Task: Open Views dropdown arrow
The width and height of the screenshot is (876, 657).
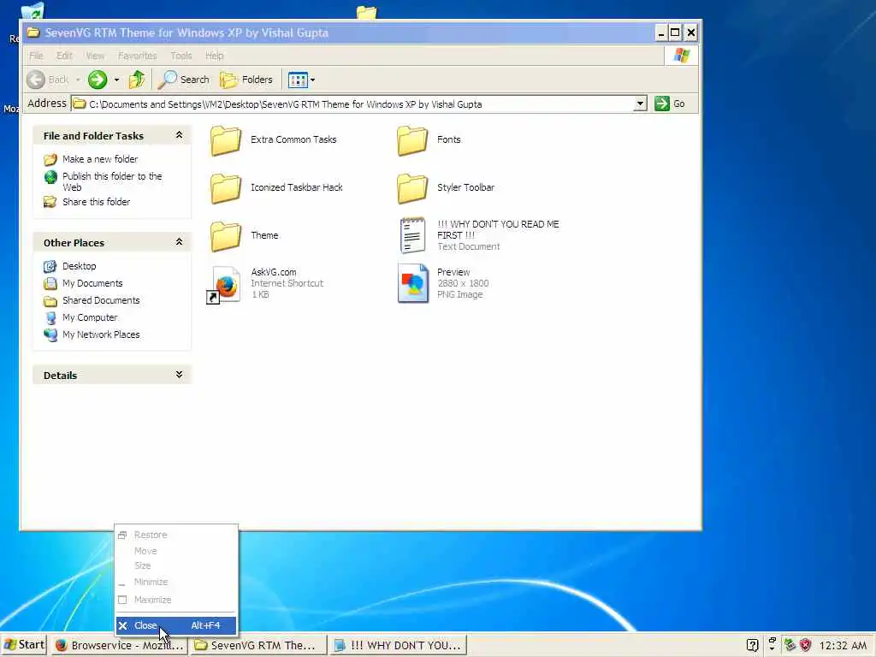Action: [x=313, y=80]
